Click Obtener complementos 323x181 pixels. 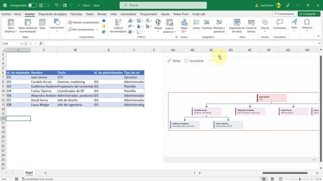(x=84, y=22)
